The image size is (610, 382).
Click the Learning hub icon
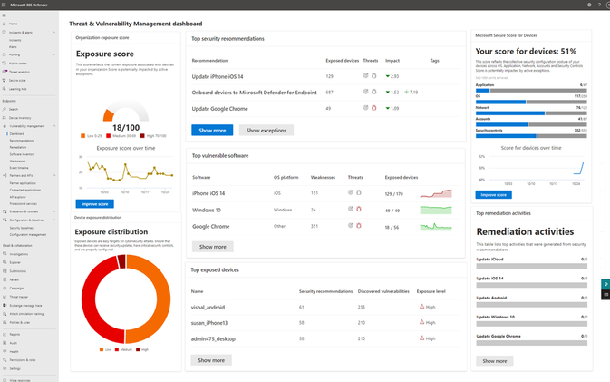pyautogui.click(x=5, y=89)
